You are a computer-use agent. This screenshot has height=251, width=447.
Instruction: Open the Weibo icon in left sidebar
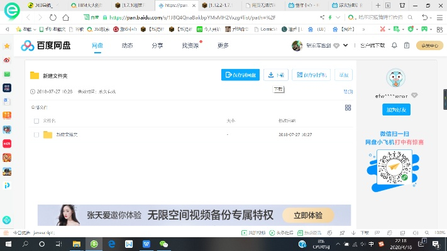point(7,60)
